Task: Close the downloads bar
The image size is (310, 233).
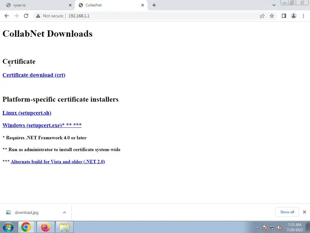Action: [305, 212]
